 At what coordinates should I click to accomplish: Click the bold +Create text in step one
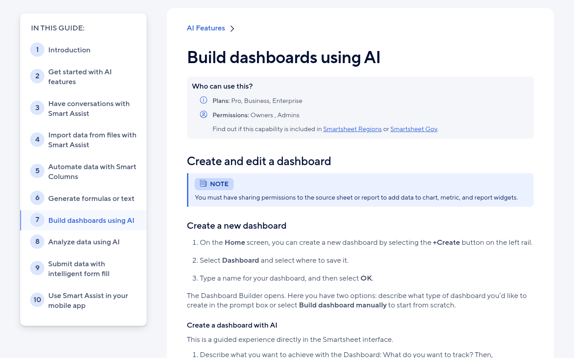(447, 243)
